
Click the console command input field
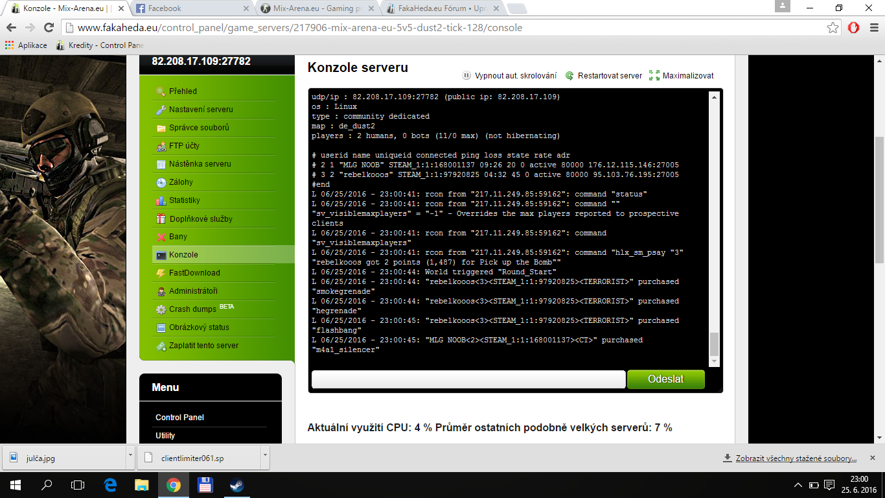(468, 379)
